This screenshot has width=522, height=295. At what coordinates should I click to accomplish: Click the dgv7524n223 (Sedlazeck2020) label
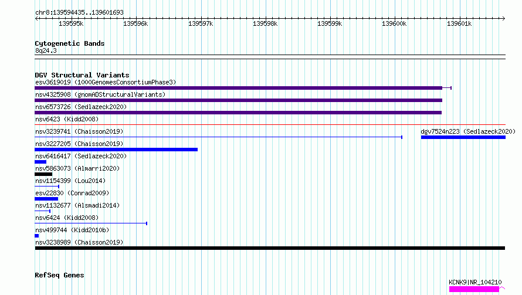(468, 131)
